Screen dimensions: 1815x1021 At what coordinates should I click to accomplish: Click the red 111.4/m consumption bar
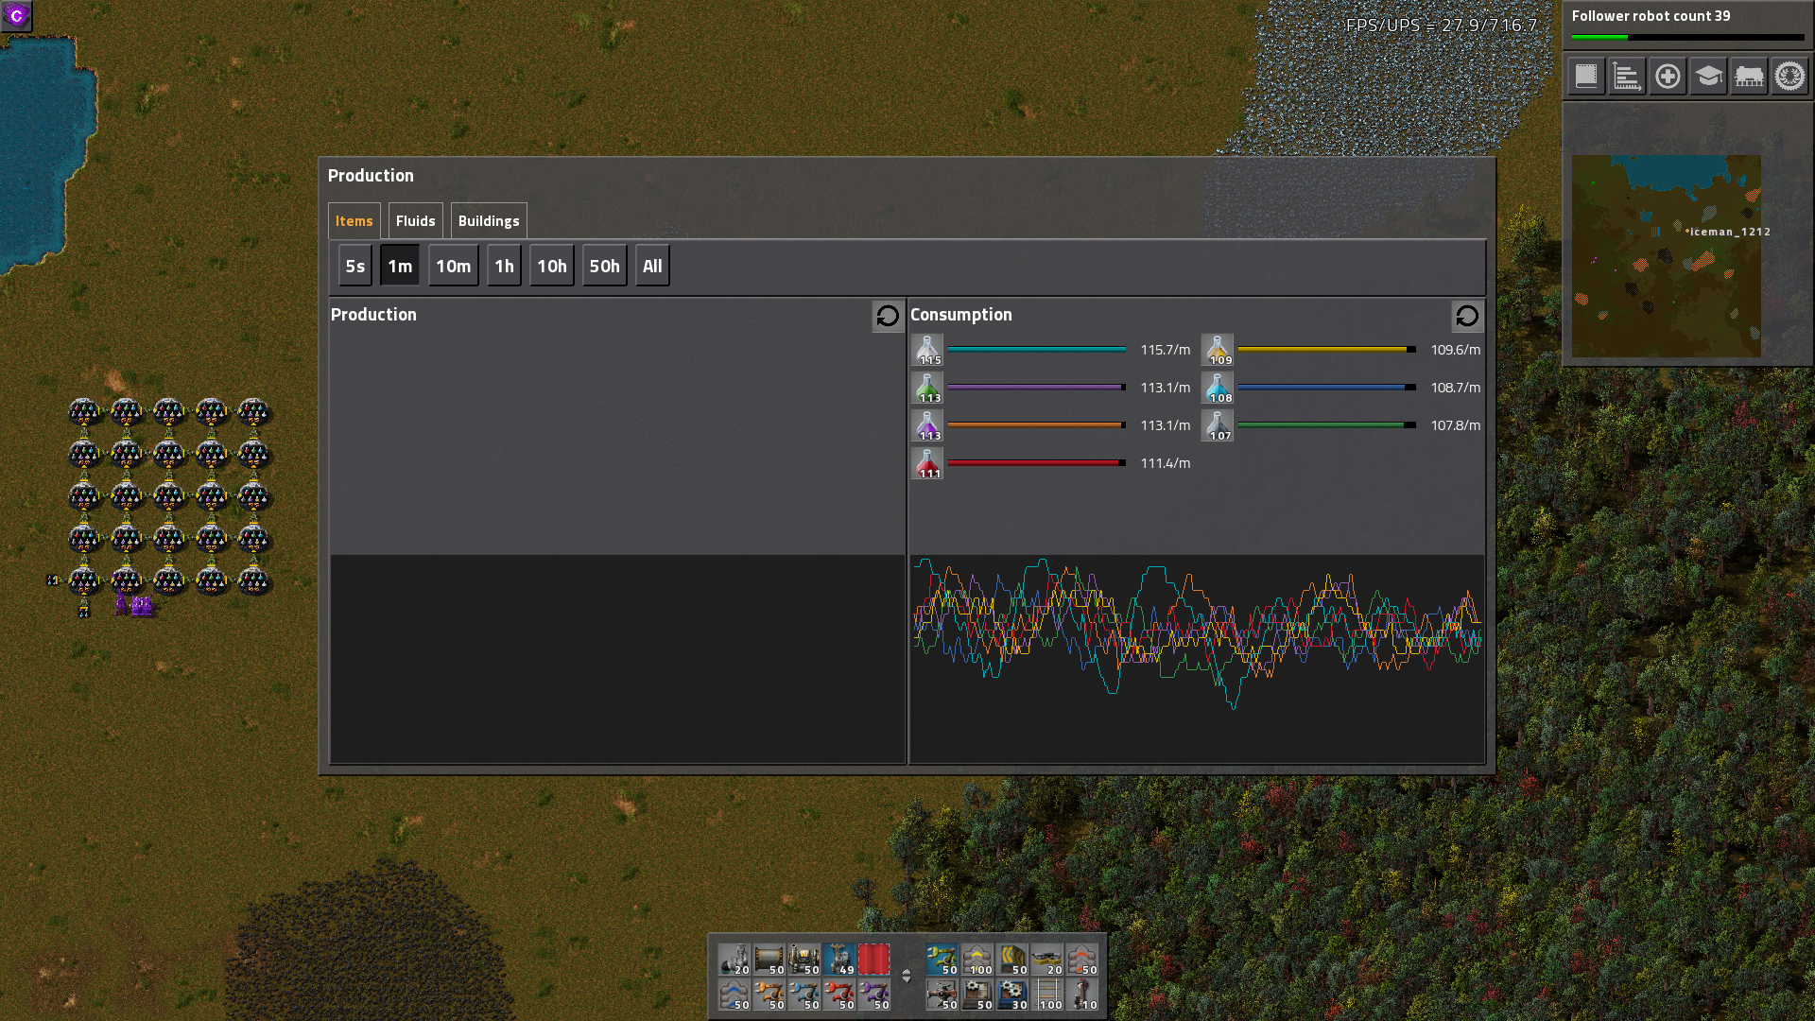1037,463
